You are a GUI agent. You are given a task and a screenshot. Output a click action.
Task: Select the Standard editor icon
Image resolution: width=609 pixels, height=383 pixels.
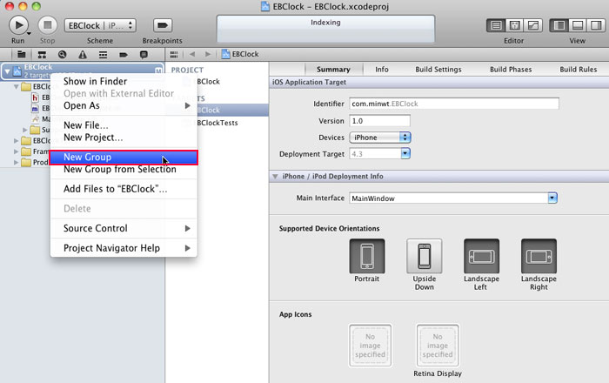(x=496, y=25)
